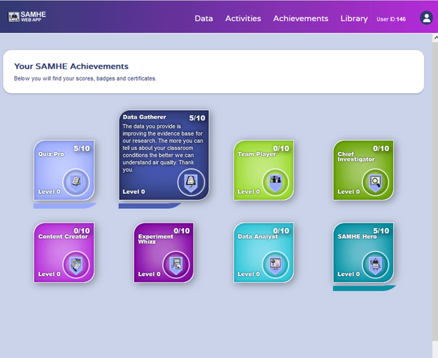Click the Data Analyst badge icon

click(276, 265)
